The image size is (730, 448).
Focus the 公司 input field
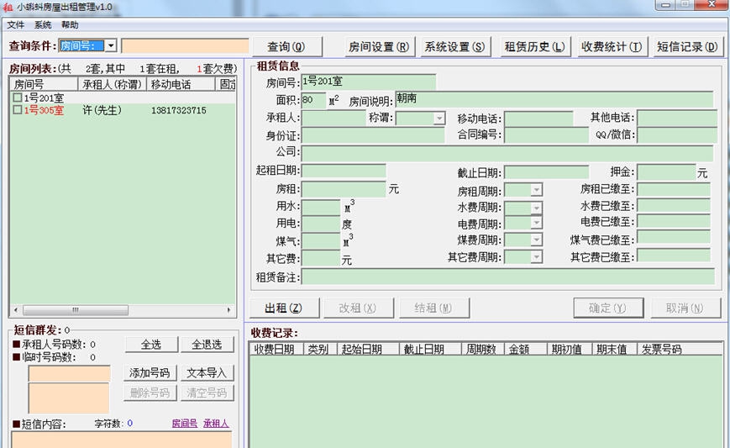(x=507, y=153)
